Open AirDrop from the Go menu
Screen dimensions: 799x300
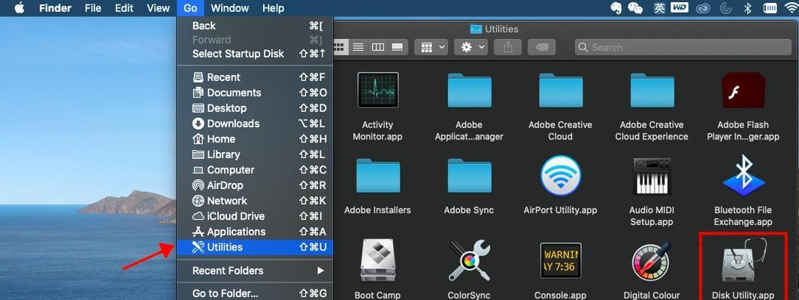coord(255,185)
